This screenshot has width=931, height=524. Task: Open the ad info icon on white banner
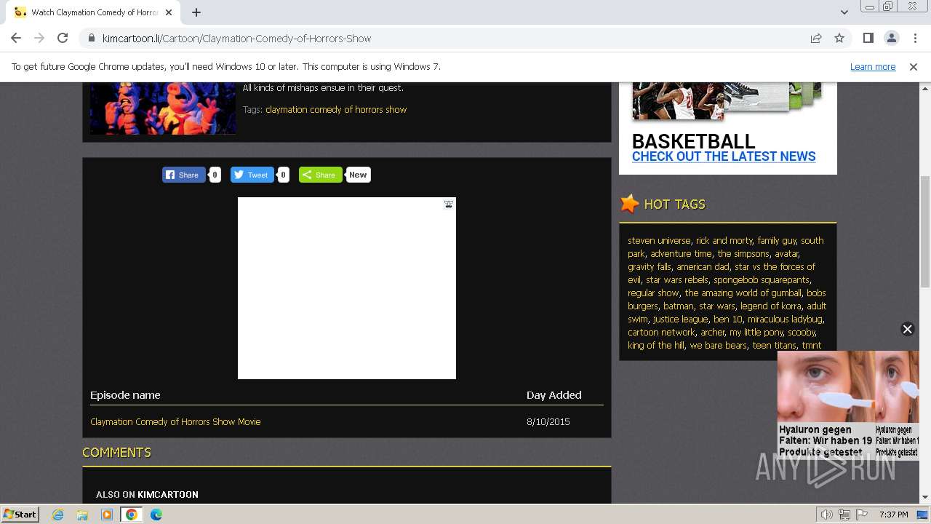coord(449,205)
